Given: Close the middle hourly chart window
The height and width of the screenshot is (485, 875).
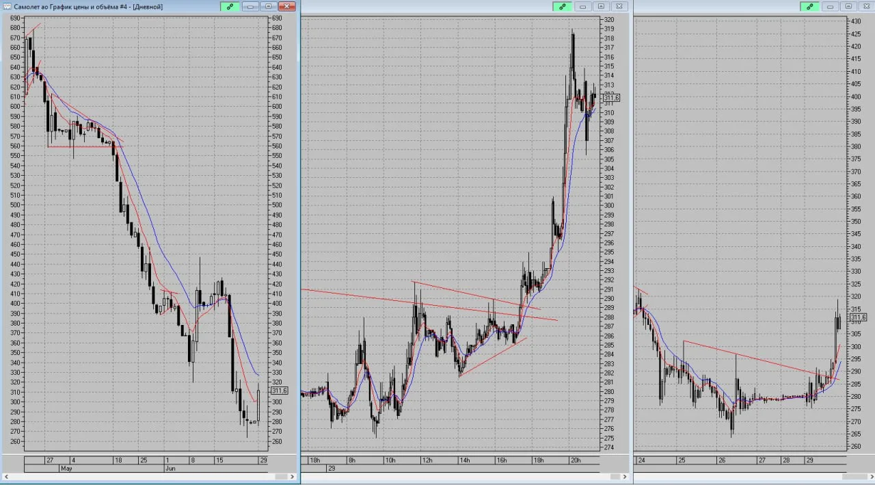Looking at the screenshot, I should pos(619,6).
